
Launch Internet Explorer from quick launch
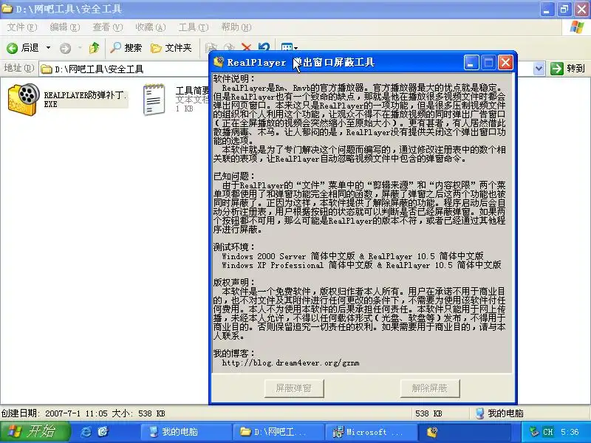pyautogui.click(x=86, y=432)
